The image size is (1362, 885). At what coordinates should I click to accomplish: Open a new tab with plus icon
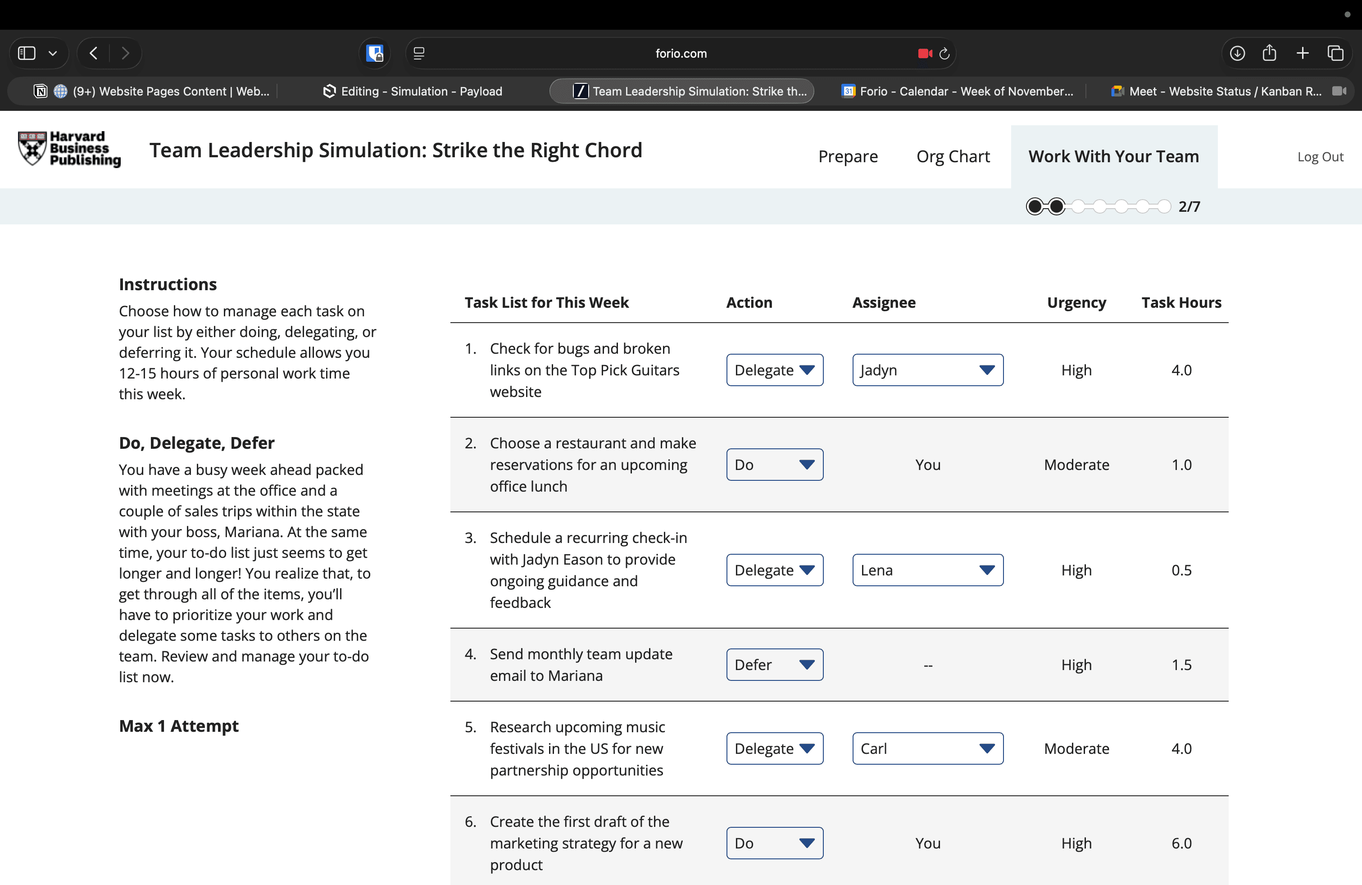click(x=1303, y=53)
